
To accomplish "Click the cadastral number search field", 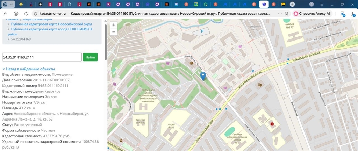I will coord(42,57).
